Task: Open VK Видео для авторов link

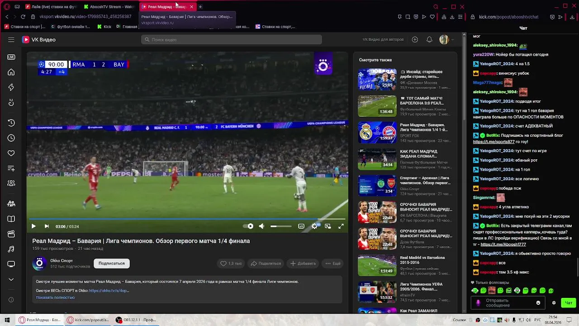Action: (383, 39)
